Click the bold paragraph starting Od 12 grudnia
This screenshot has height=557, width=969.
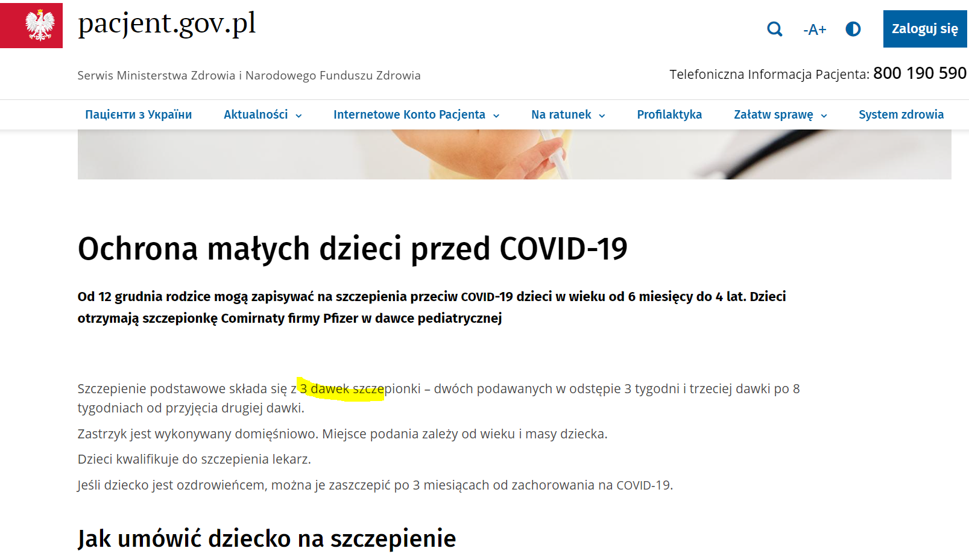tap(432, 307)
